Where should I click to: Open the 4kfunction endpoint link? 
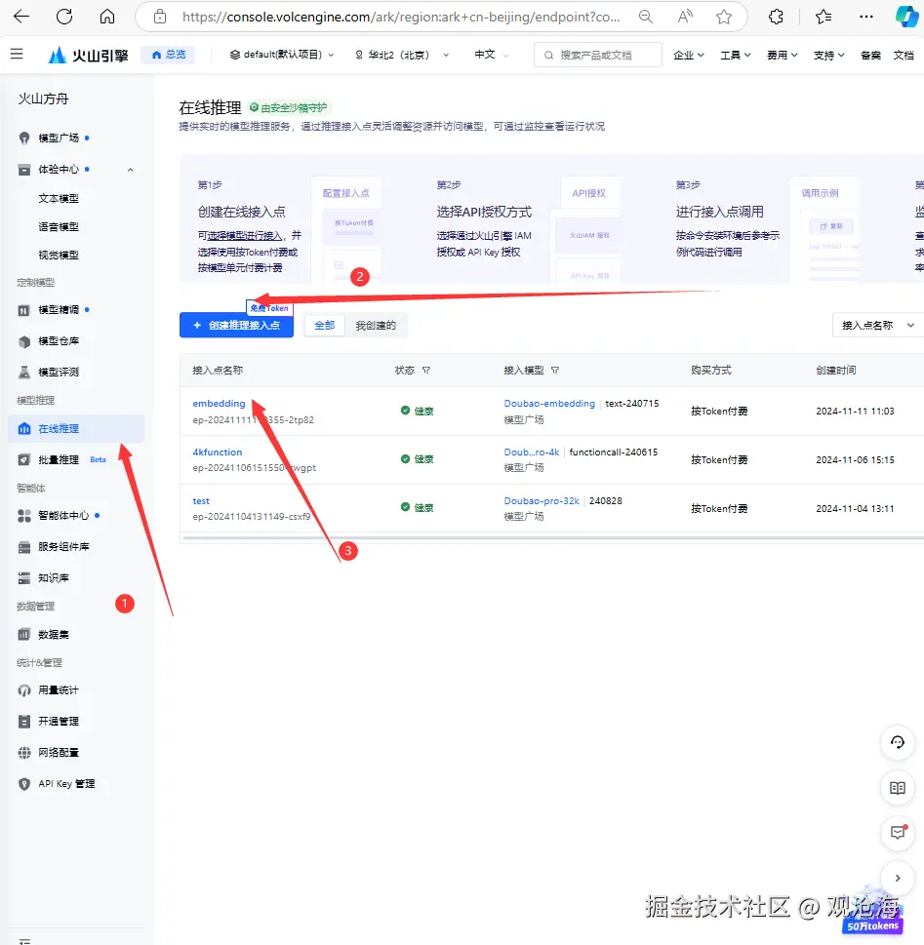218,452
